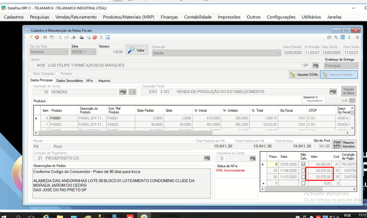
Task: Click the red X cancel toolbar icon
Action: tap(37, 37)
